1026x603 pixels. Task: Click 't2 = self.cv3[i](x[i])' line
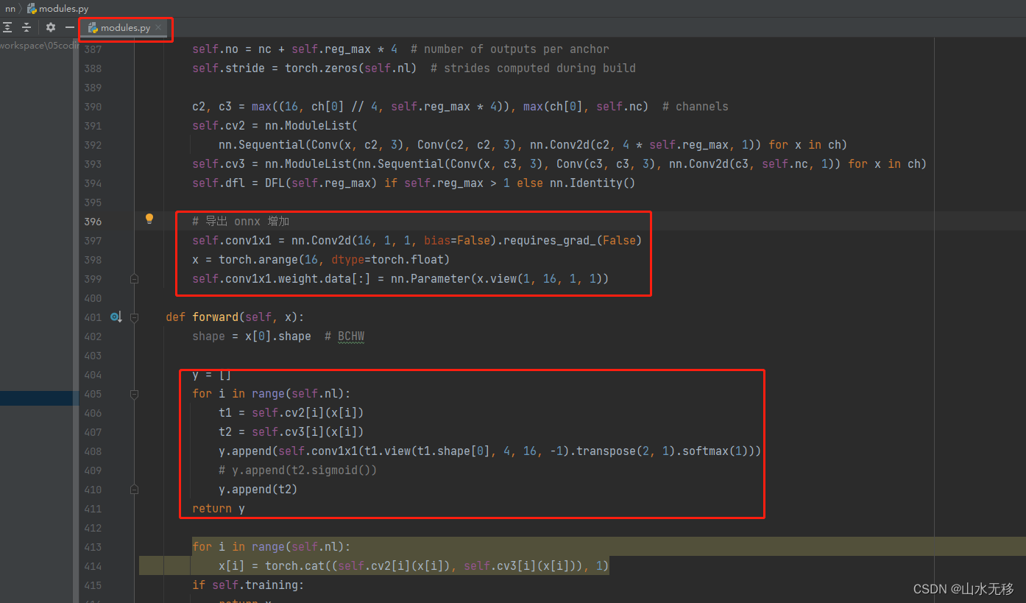(x=291, y=432)
